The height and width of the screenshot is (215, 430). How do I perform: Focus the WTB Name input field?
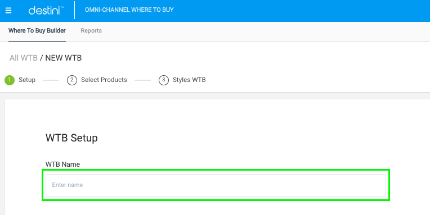click(x=216, y=185)
